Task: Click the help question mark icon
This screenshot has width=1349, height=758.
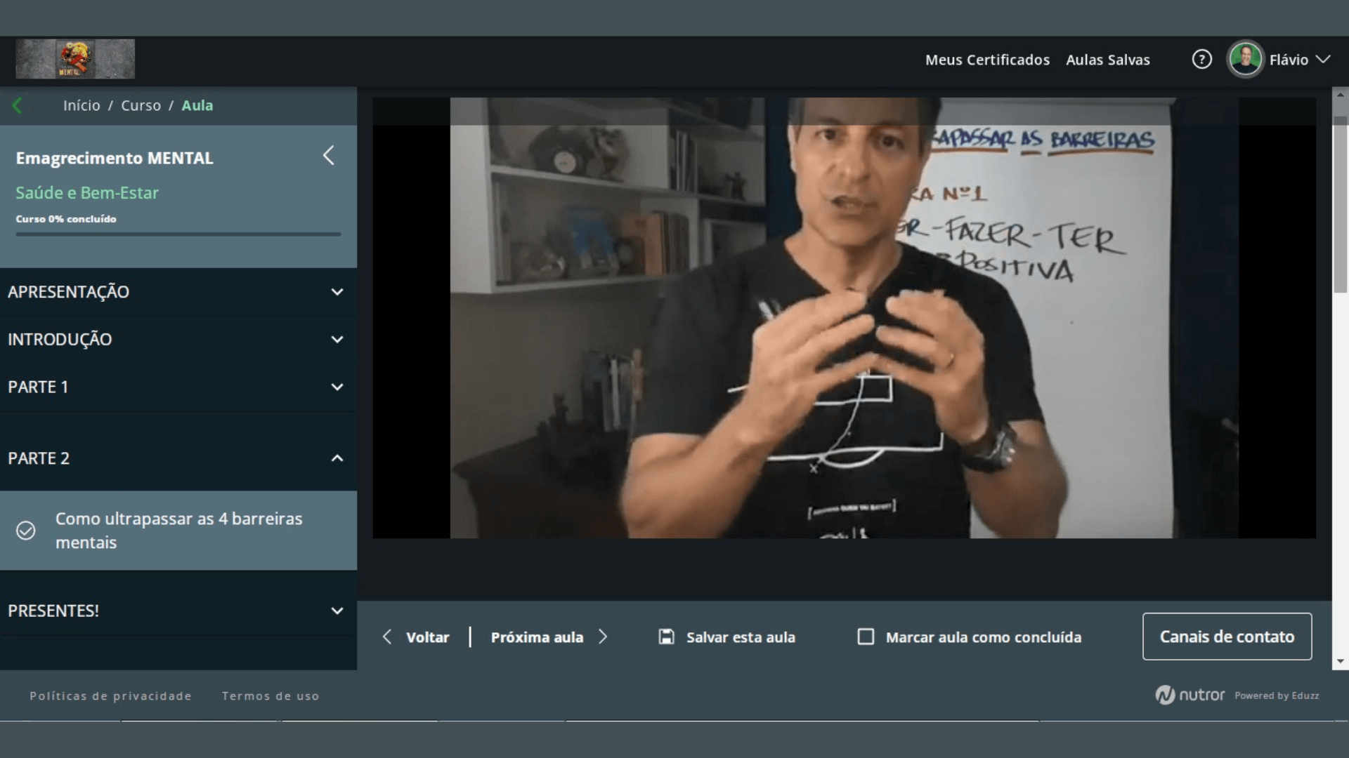Action: (x=1201, y=60)
